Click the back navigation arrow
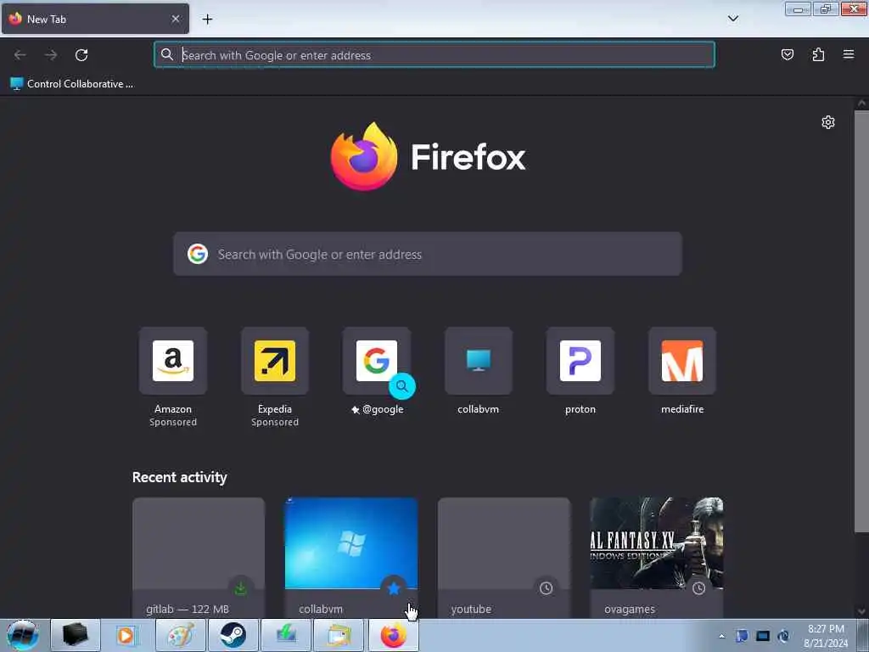 pos(20,55)
